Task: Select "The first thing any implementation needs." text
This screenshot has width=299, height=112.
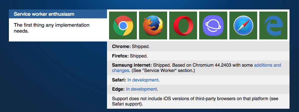Action: click(52, 28)
